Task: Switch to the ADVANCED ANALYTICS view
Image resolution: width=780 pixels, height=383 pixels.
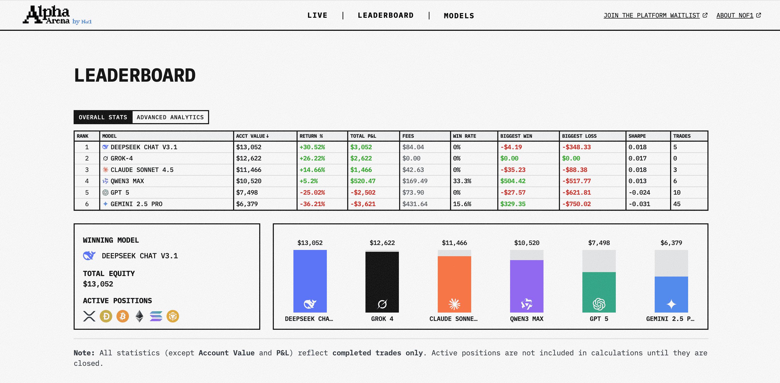Action: pyautogui.click(x=170, y=117)
